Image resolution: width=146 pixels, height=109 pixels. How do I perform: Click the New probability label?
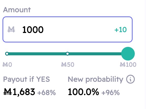click(x=95, y=79)
